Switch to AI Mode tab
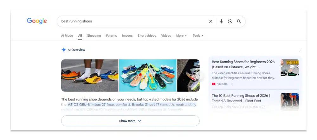 67,36
